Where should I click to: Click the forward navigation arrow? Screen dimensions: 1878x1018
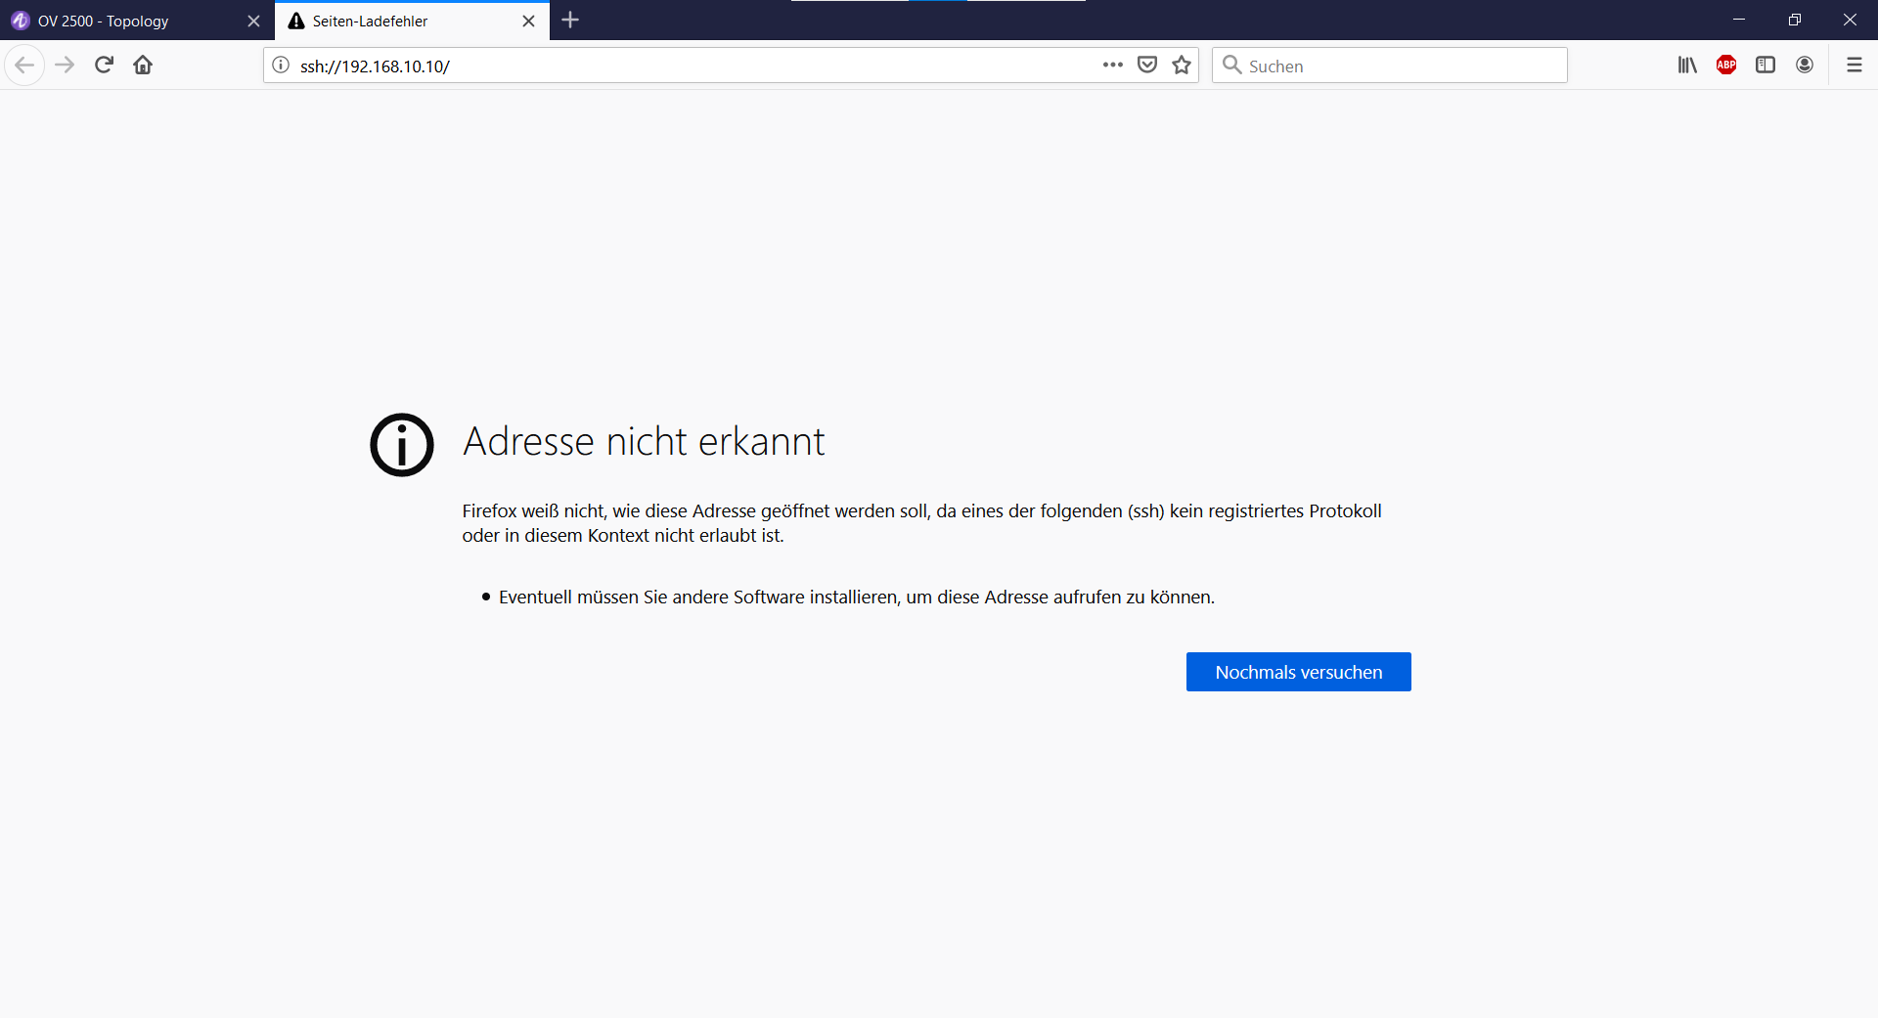65,66
